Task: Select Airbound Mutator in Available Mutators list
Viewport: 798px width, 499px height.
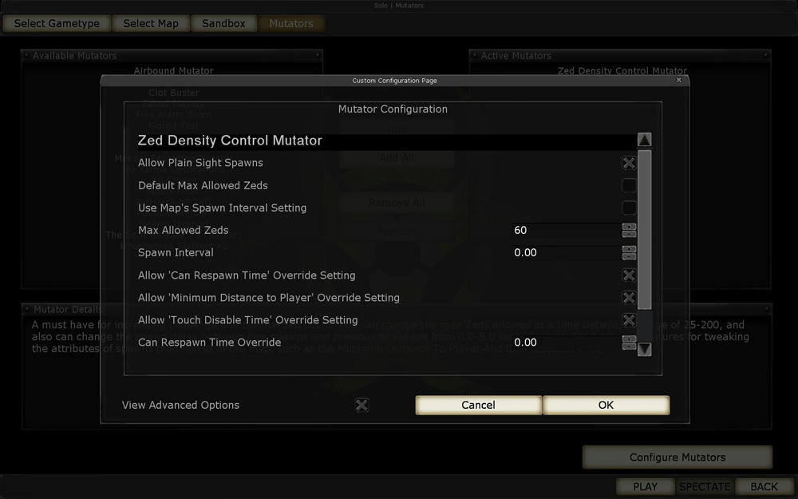Action: (x=173, y=71)
